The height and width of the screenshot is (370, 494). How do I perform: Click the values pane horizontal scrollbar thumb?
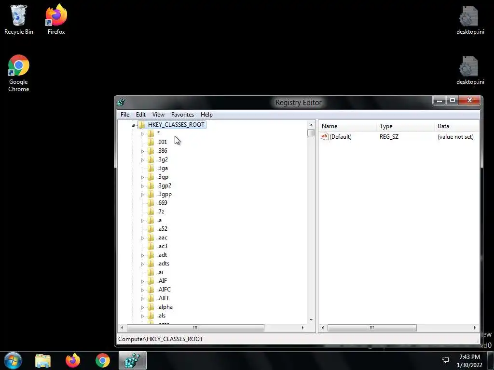[372, 328]
